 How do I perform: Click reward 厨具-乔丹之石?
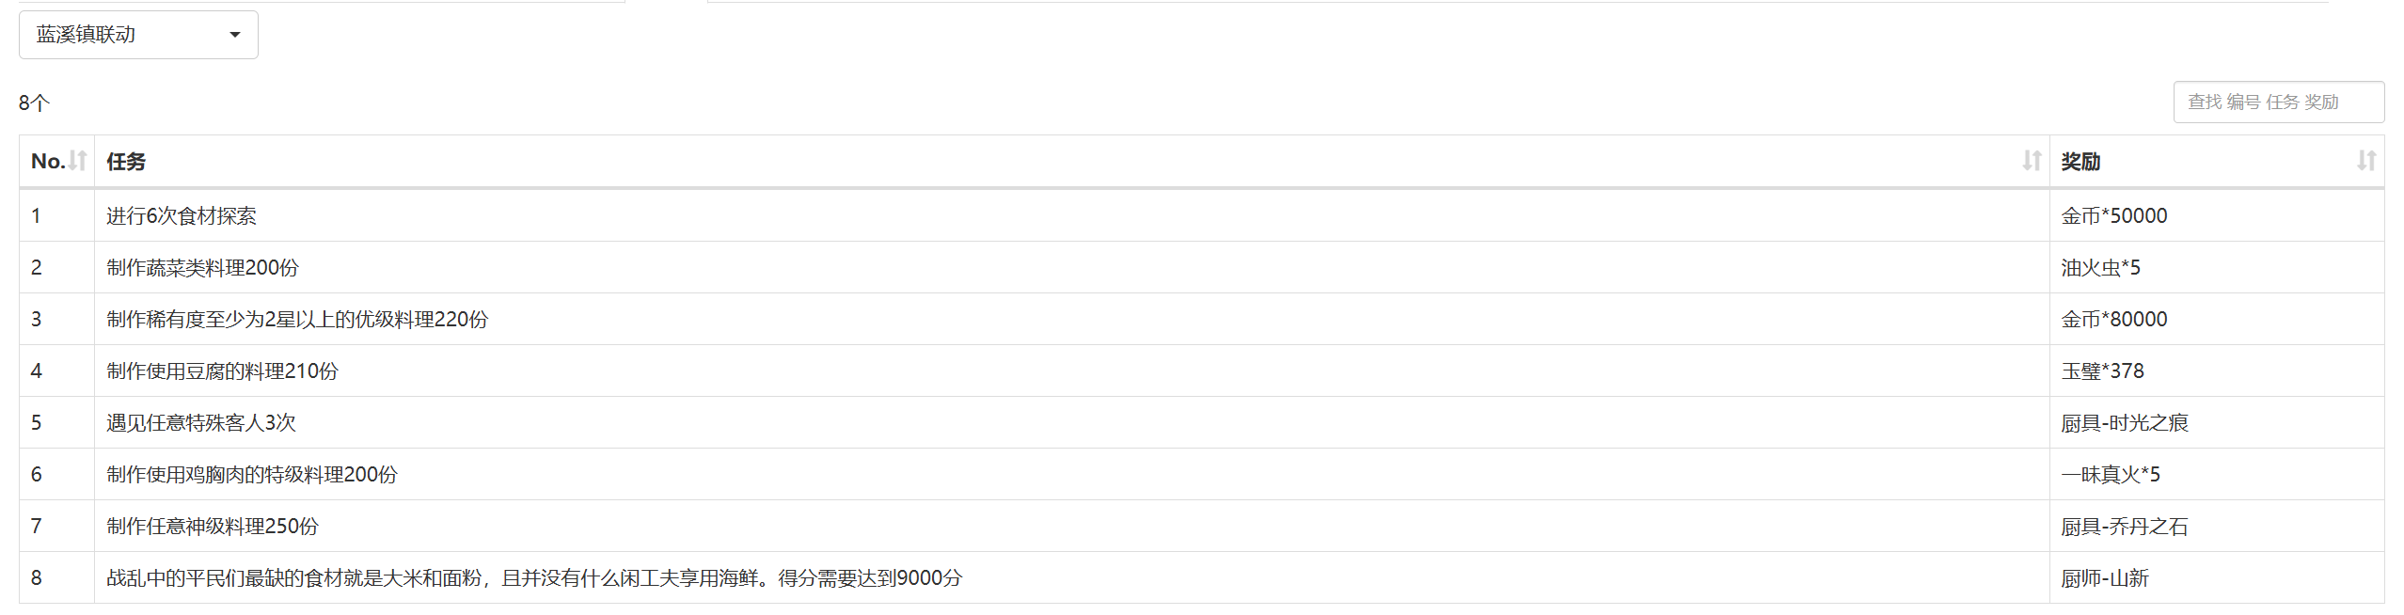pyautogui.click(x=2125, y=526)
